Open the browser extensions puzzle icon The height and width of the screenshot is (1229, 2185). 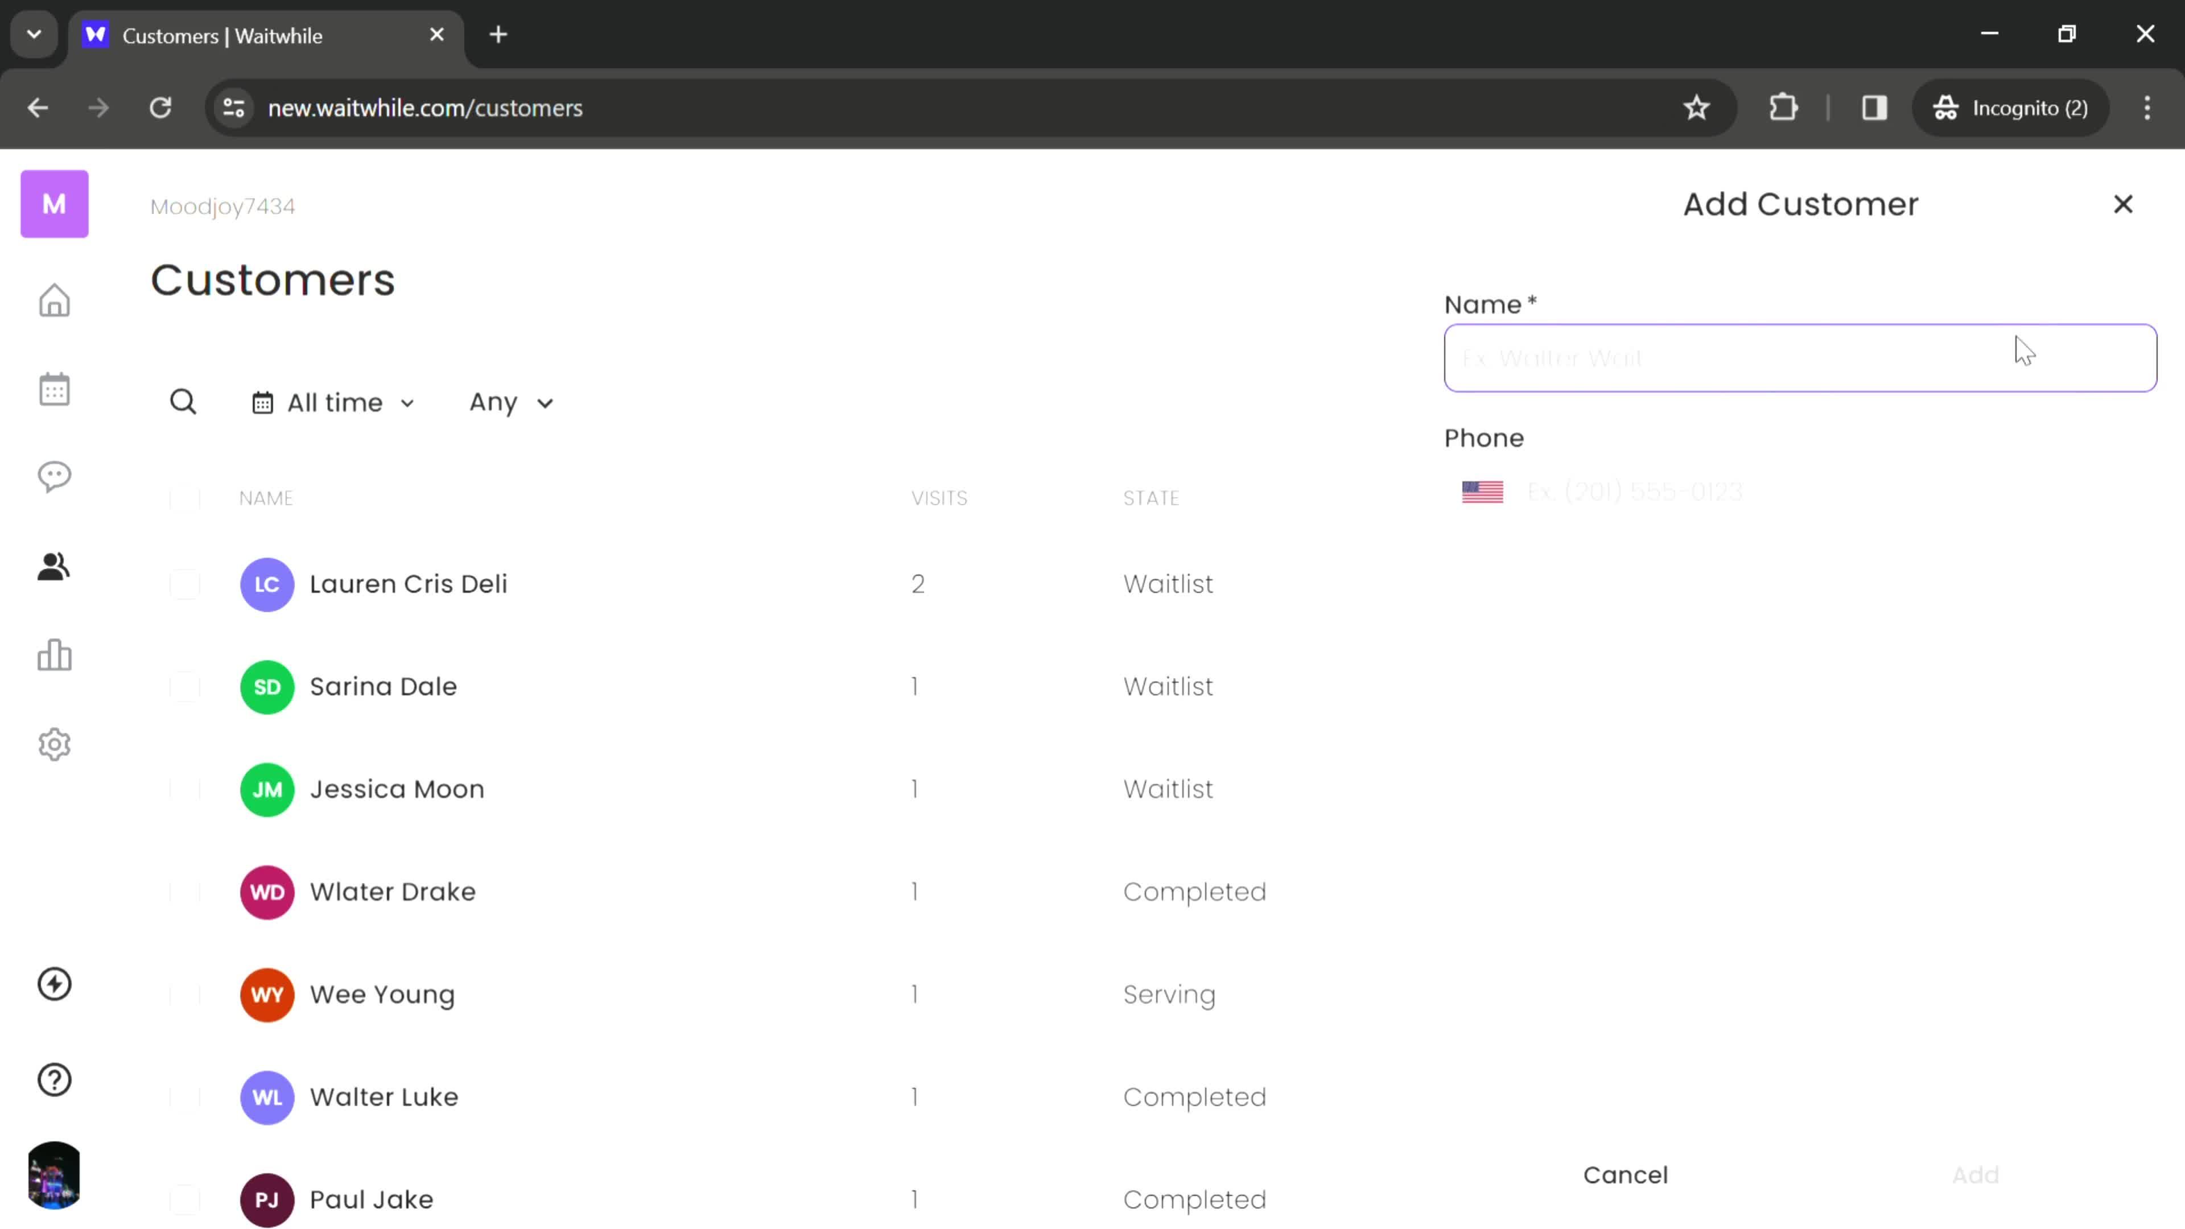[x=1783, y=108]
